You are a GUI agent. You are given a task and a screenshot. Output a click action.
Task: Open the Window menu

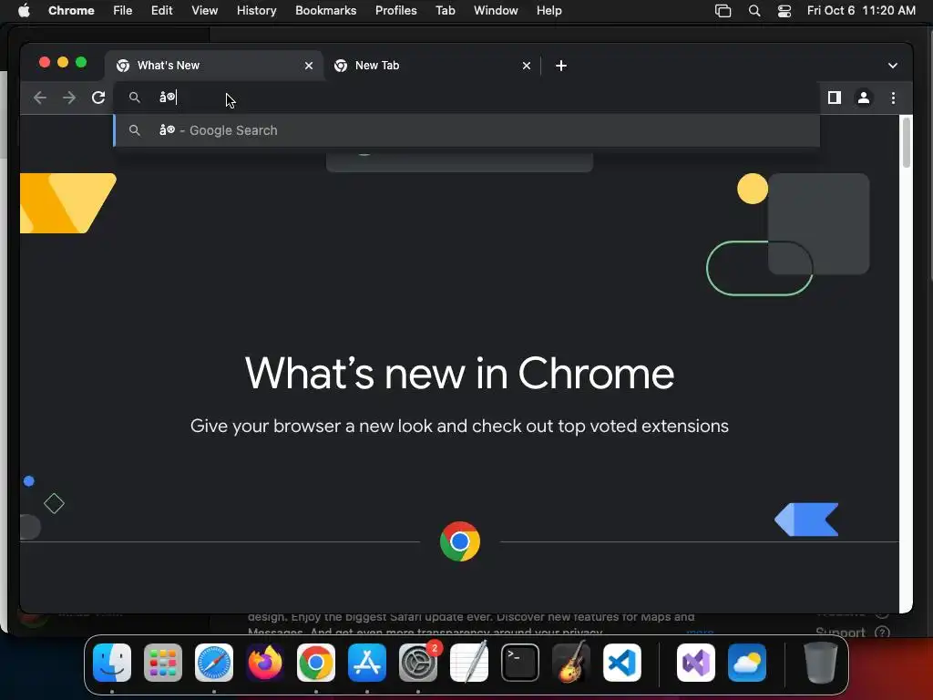coord(496,10)
